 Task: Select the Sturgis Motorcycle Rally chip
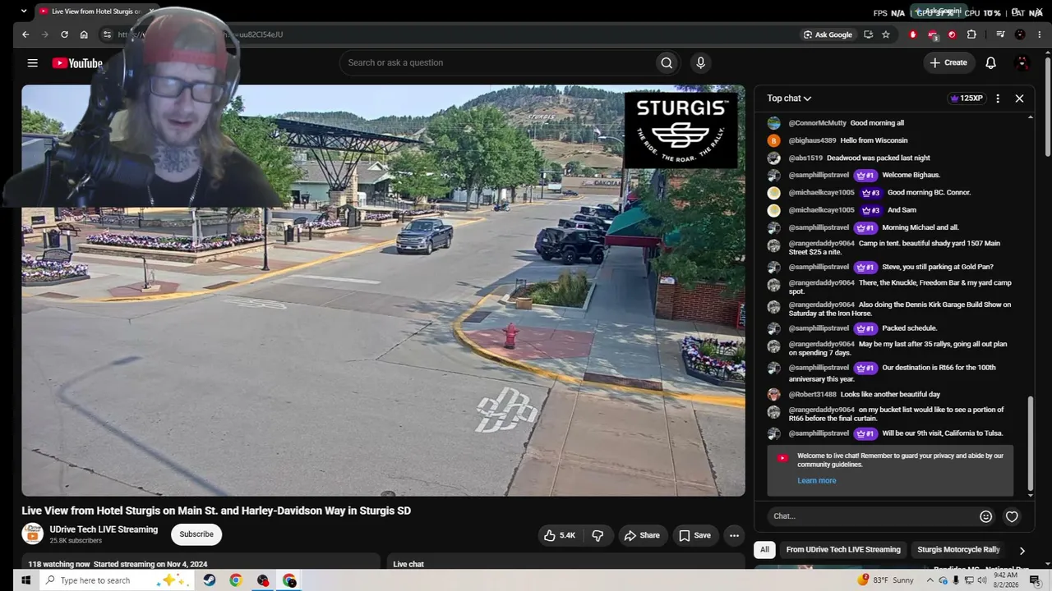click(958, 550)
